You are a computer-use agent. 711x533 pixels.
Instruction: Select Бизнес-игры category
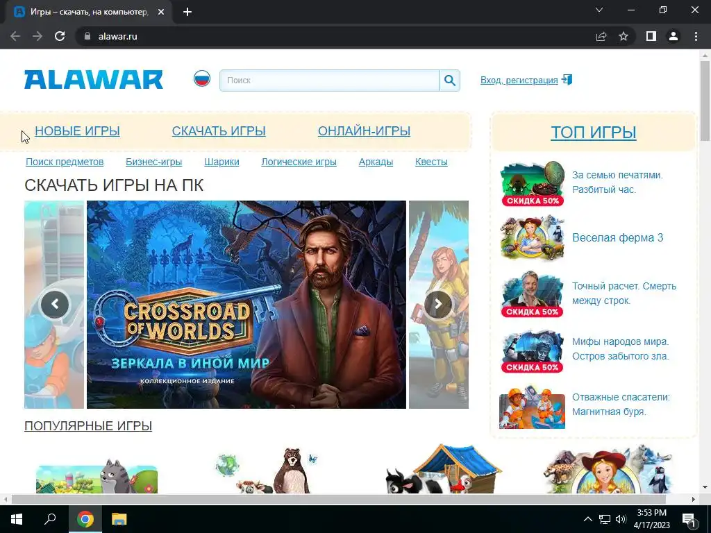tap(153, 162)
